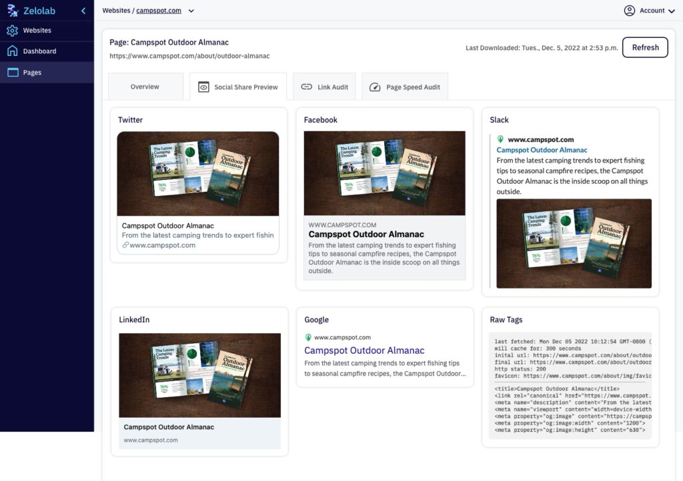Click the Link Audit chain icon
683x481 pixels.
tap(307, 87)
